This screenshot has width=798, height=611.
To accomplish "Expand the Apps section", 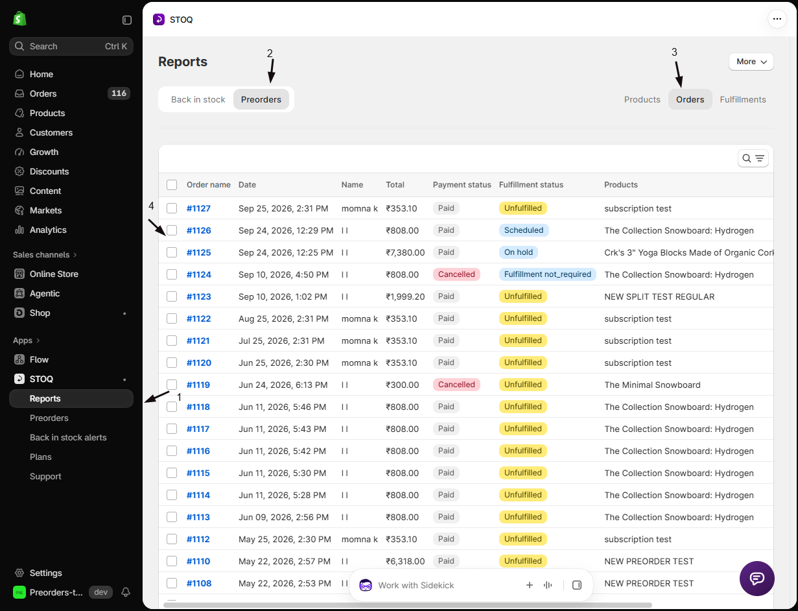I will coord(27,340).
